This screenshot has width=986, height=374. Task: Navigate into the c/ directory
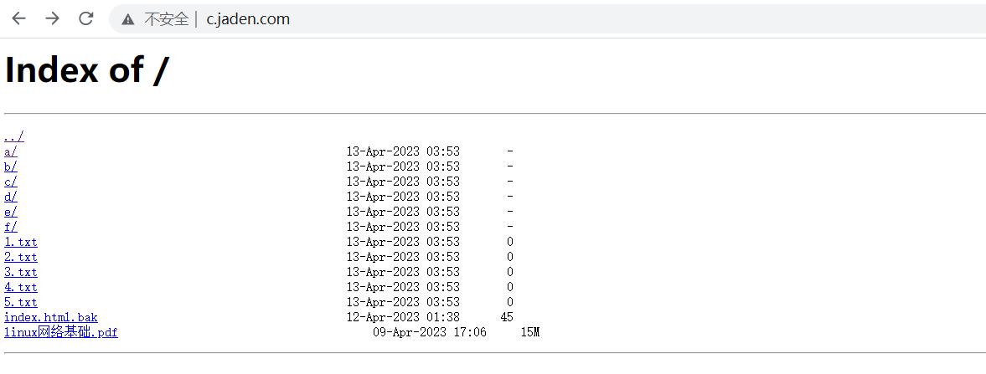(x=11, y=182)
